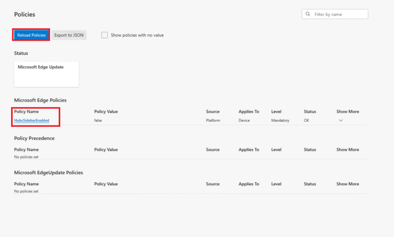394x237 pixels.
Task: Click Show More header in Edge Policies
Action: [347, 112]
